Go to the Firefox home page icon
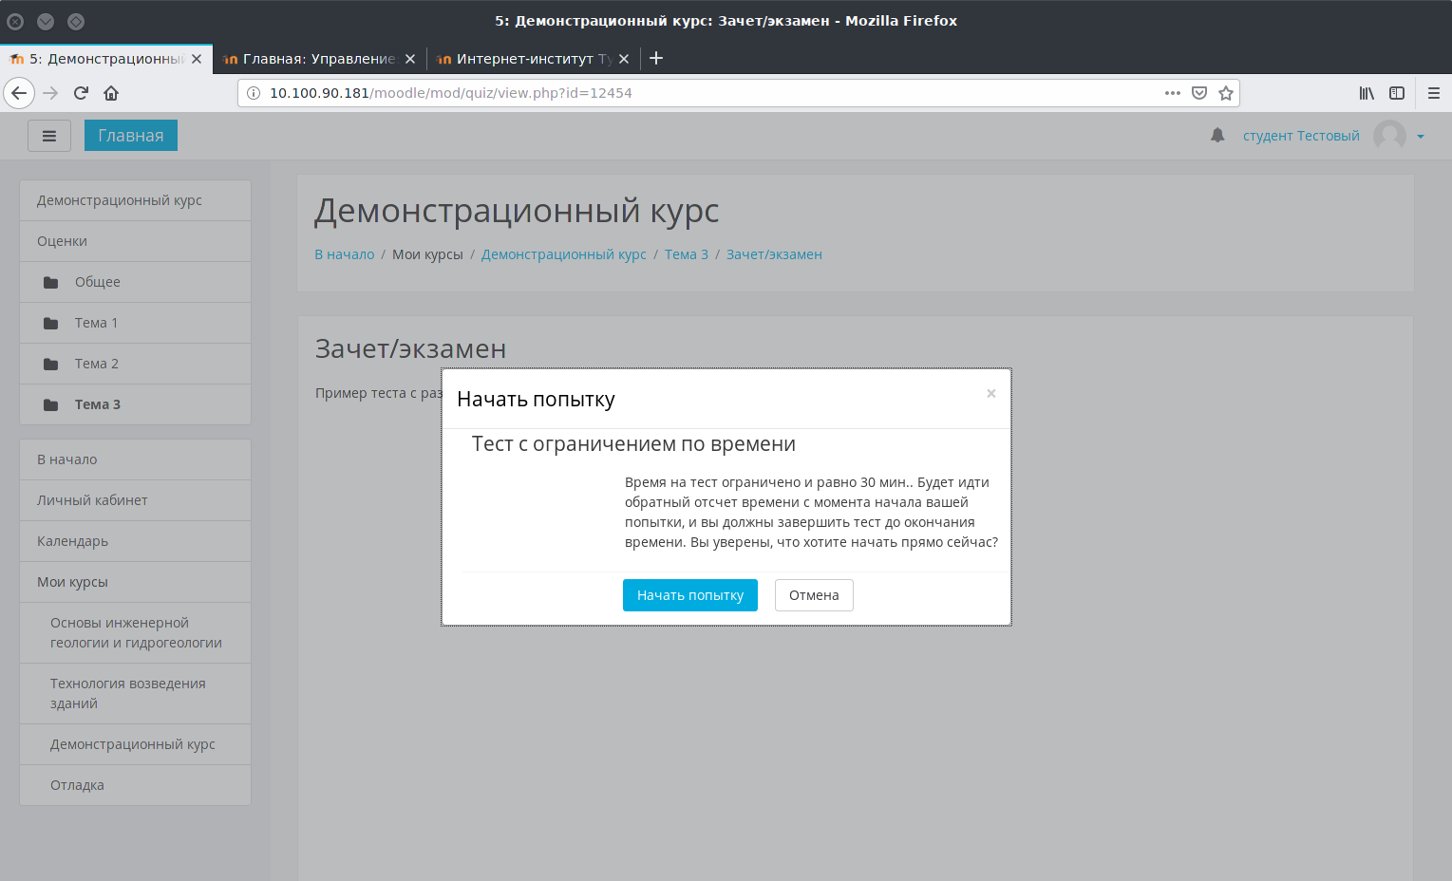 pos(111,93)
